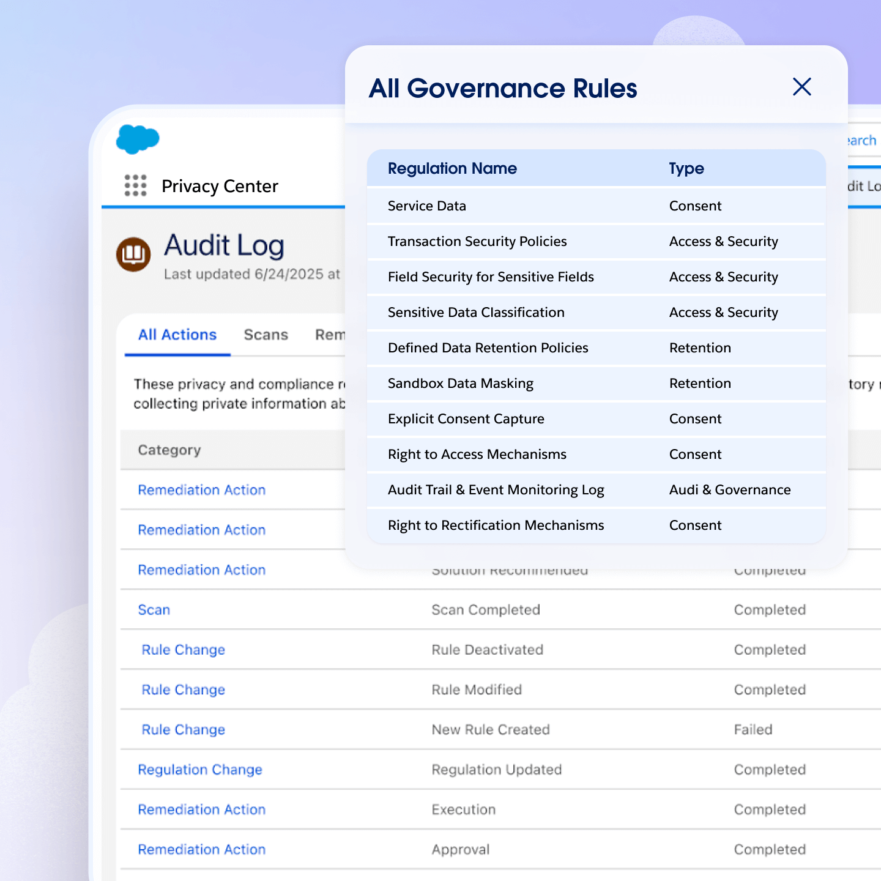This screenshot has width=881, height=881.
Task: Open Rule Change link for New Rule Created
Action: tap(184, 729)
